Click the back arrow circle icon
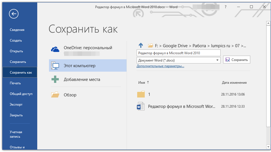The image size is (271, 152). tap(14, 14)
